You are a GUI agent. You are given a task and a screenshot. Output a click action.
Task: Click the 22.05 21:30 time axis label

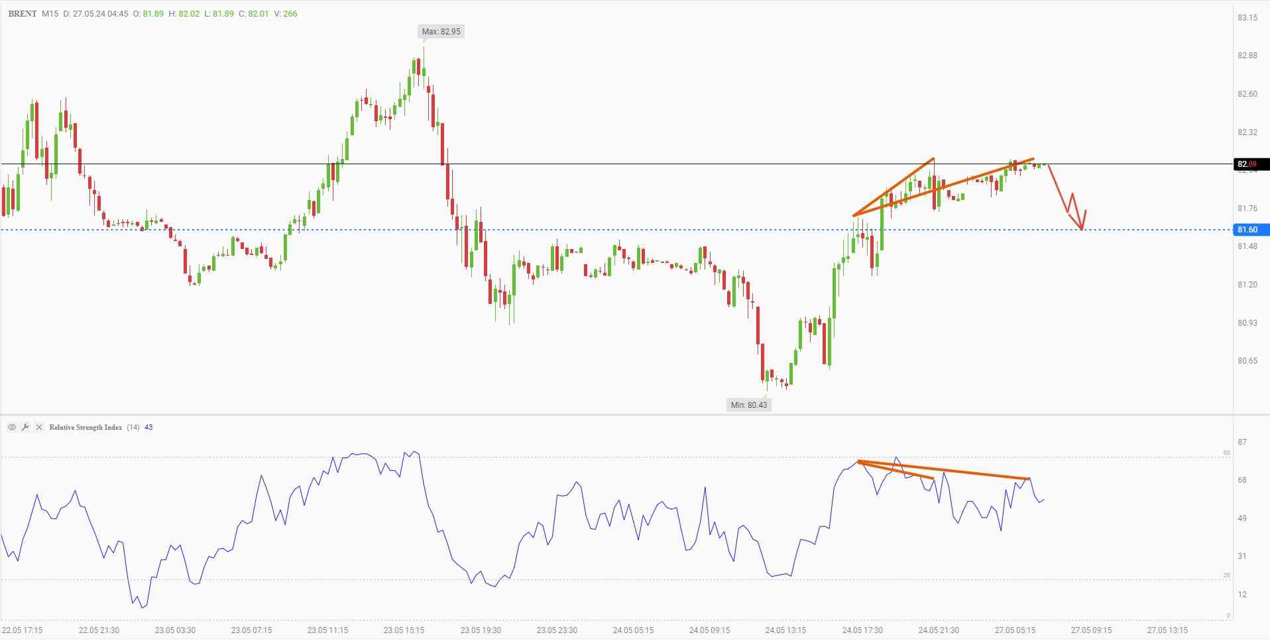tap(99, 630)
